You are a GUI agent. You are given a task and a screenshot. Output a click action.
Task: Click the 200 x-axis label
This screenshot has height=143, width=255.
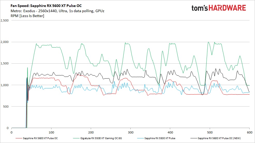point(91,132)
